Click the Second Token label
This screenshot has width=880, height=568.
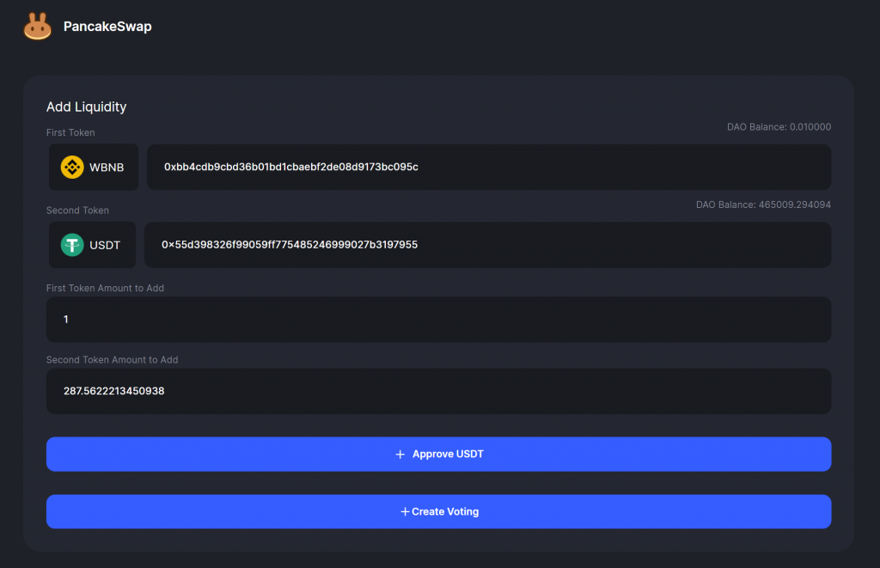coord(77,211)
